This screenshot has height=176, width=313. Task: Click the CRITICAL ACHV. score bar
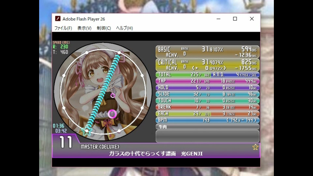click(x=207, y=65)
